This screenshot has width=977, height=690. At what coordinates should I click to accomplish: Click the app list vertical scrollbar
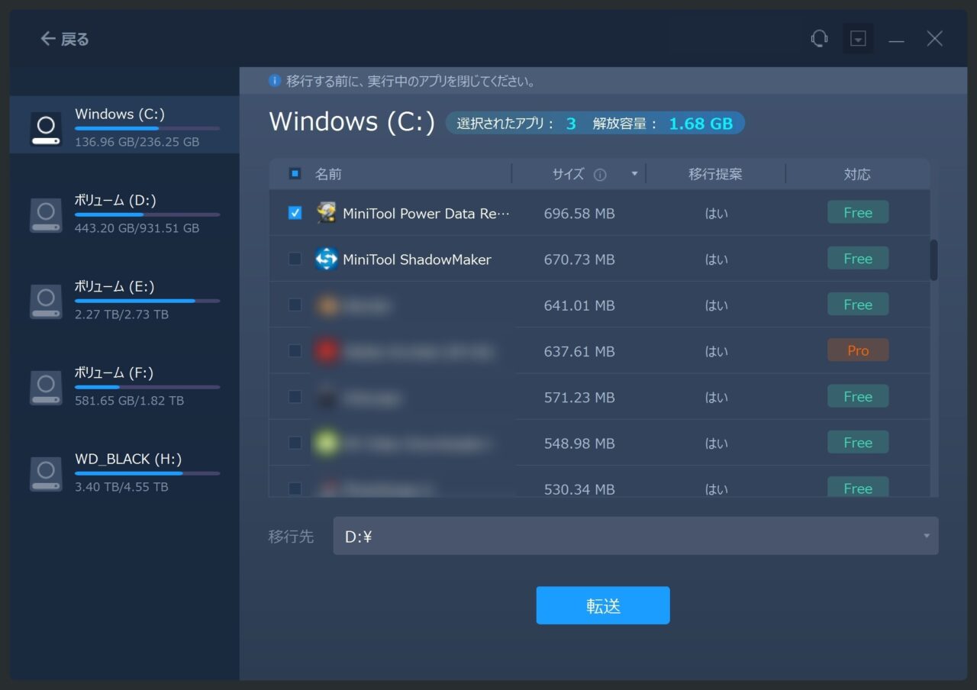coord(933,260)
